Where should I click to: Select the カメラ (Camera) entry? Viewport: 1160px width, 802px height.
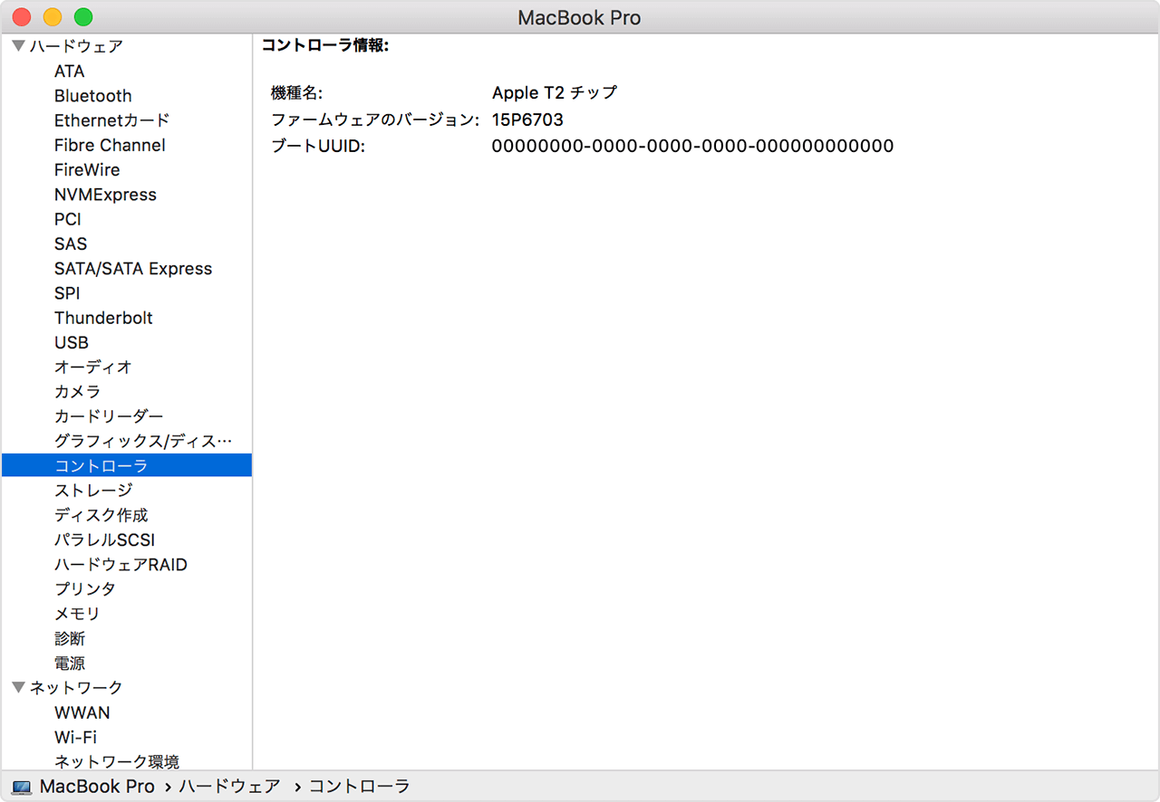77,391
